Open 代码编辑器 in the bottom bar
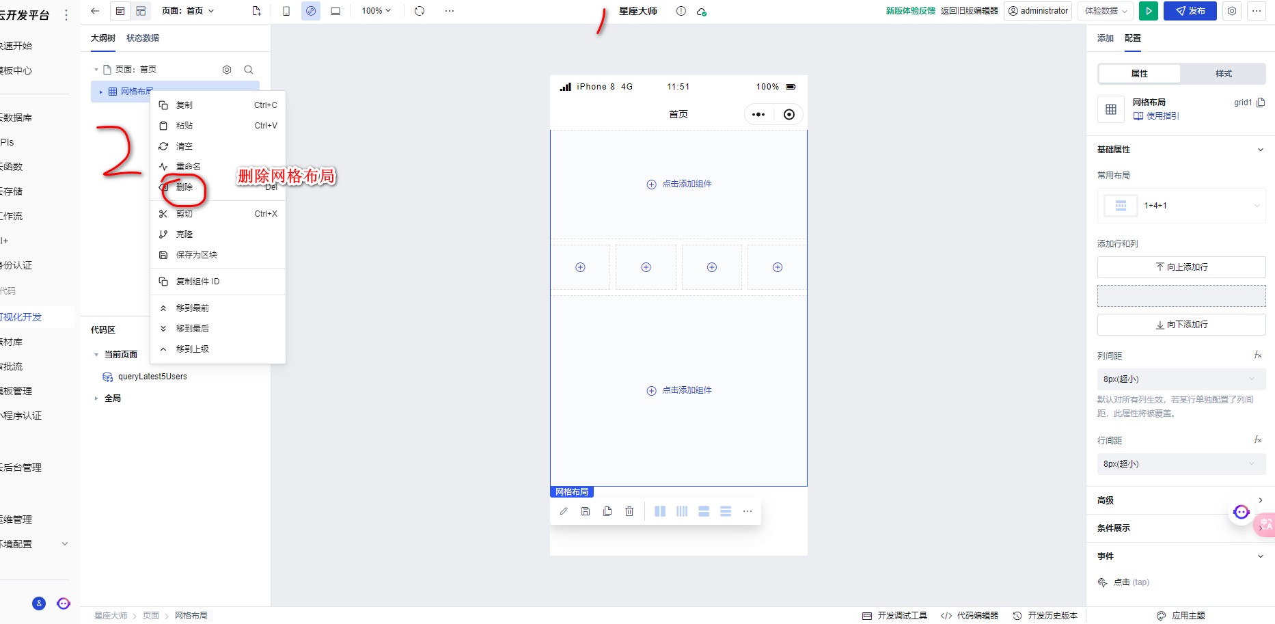1275x624 pixels. coord(970,616)
